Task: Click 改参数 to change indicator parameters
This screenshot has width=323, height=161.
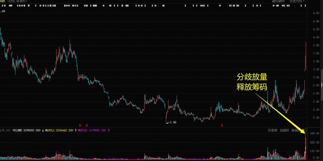Action: 273,130
